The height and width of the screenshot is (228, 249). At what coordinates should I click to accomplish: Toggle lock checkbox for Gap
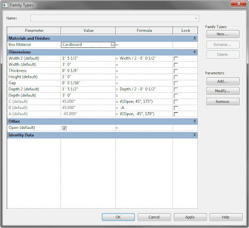(x=176, y=83)
